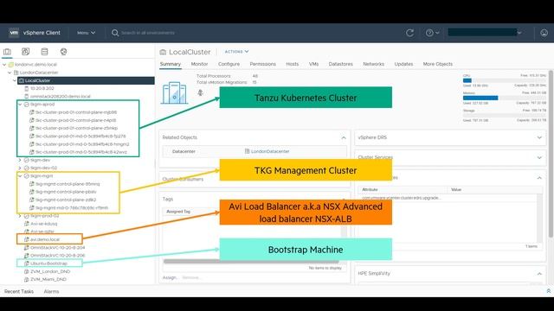Open the Datastores tab
The image size is (554, 311).
click(340, 64)
